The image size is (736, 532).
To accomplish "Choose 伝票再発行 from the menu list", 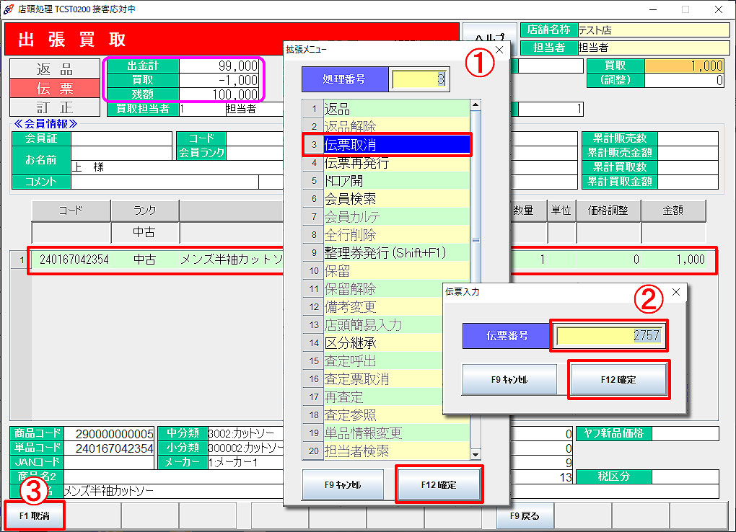I will (x=396, y=163).
